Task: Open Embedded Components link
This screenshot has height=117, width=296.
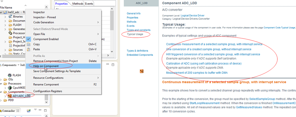Action: pyautogui.click(x=140, y=55)
